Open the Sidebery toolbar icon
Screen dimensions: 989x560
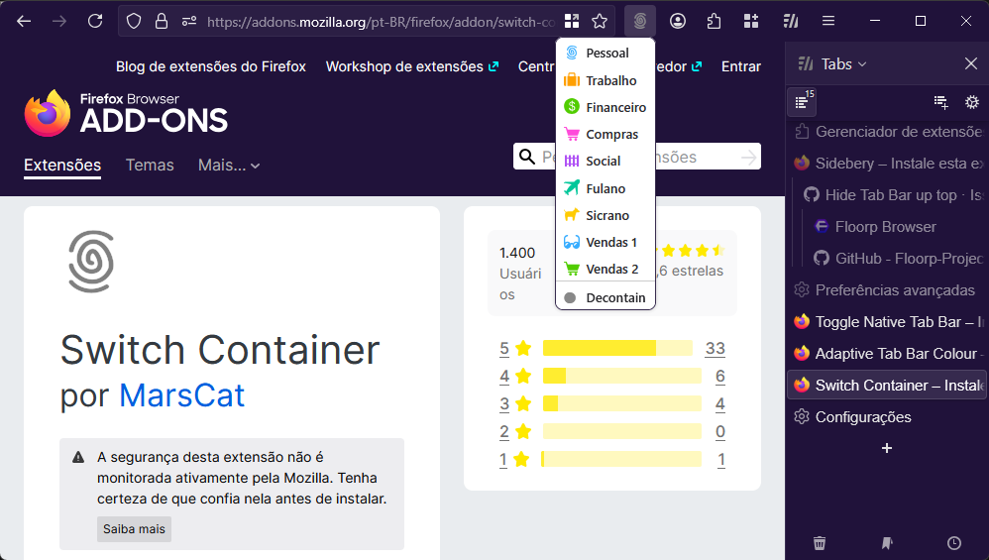[791, 22]
